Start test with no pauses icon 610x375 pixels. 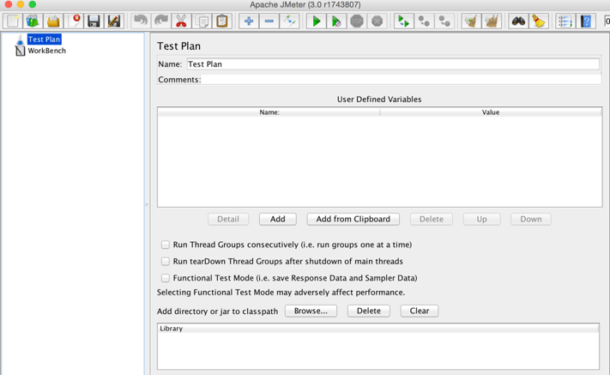coord(336,21)
